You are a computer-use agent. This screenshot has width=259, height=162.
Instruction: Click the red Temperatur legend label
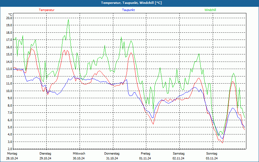[x=47, y=10]
